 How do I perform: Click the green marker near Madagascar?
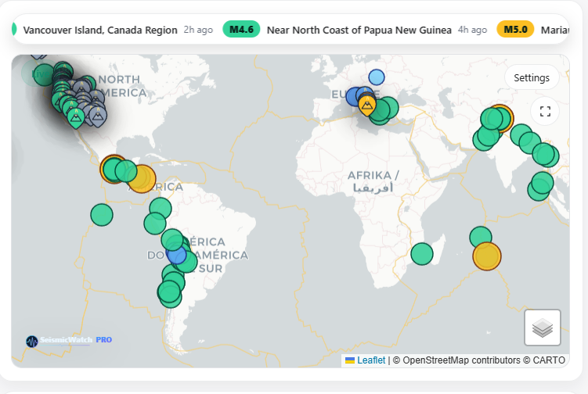point(422,253)
